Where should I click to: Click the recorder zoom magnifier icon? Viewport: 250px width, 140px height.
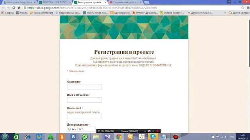[x=102, y=131]
